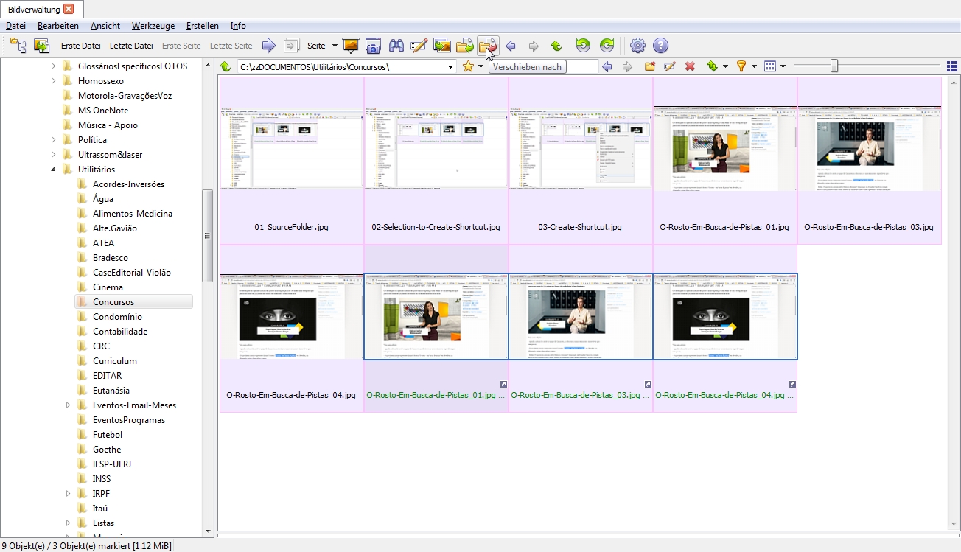This screenshot has height=552, width=961.
Task: Open the Bearbeiten menu
Action: coord(58,26)
